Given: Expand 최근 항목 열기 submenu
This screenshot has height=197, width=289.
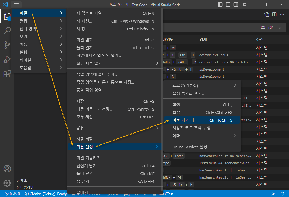Looking at the screenshot, I should pos(115,63).
